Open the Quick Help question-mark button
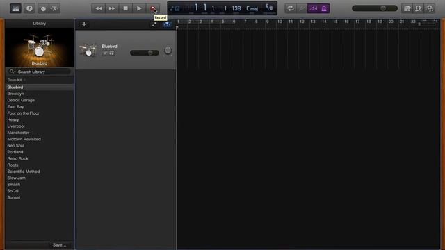 pos(29,8)
